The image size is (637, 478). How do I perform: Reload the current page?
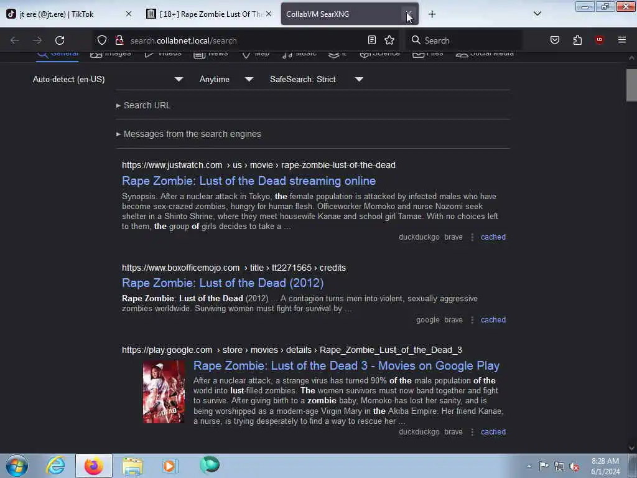coord(60,40)
